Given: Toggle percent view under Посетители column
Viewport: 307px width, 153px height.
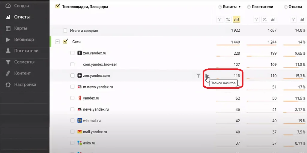Looking at the screenshot, I should click(264, 19).
